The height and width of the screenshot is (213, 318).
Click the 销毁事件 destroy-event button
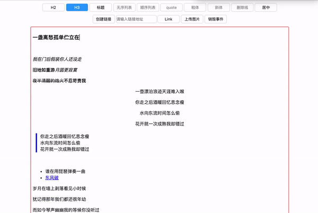click(216, 19)
